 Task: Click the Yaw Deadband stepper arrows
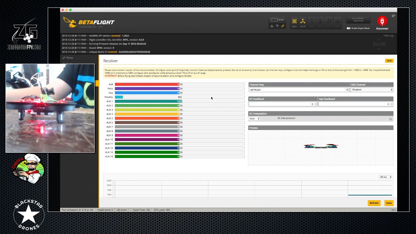[391, 104]
